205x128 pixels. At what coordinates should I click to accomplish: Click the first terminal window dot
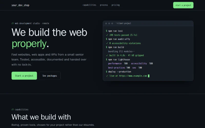[x=106, y=23]
